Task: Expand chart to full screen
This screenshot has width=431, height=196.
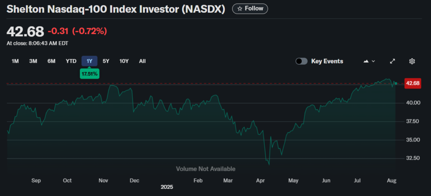Action: coord(393,61)
